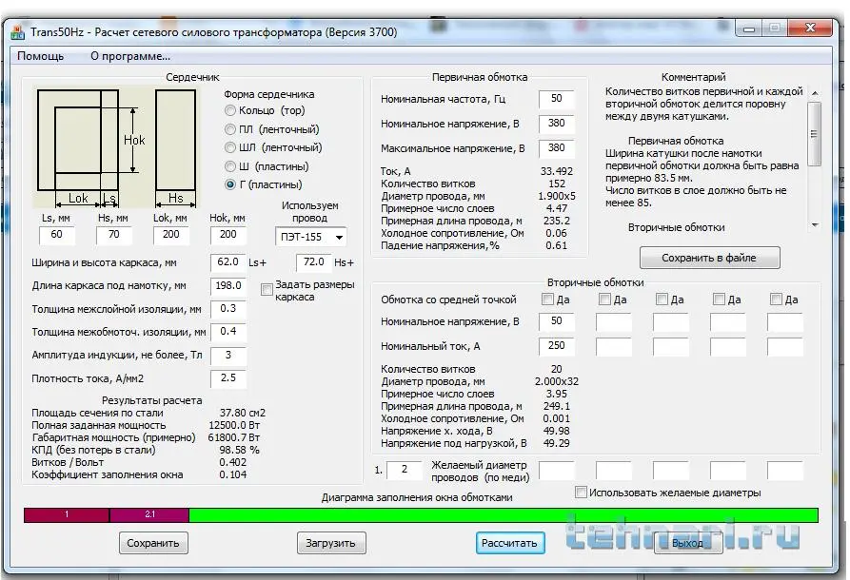This screenshot has width=850, height=580.
Task: Select the ШЛ (ленточный) core shape
Action: 230,147
